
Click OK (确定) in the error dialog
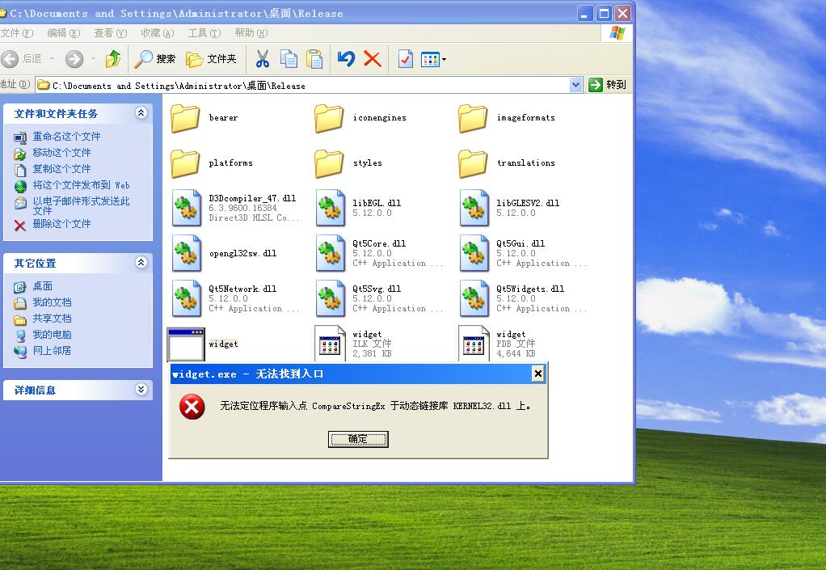click(358, 439)
